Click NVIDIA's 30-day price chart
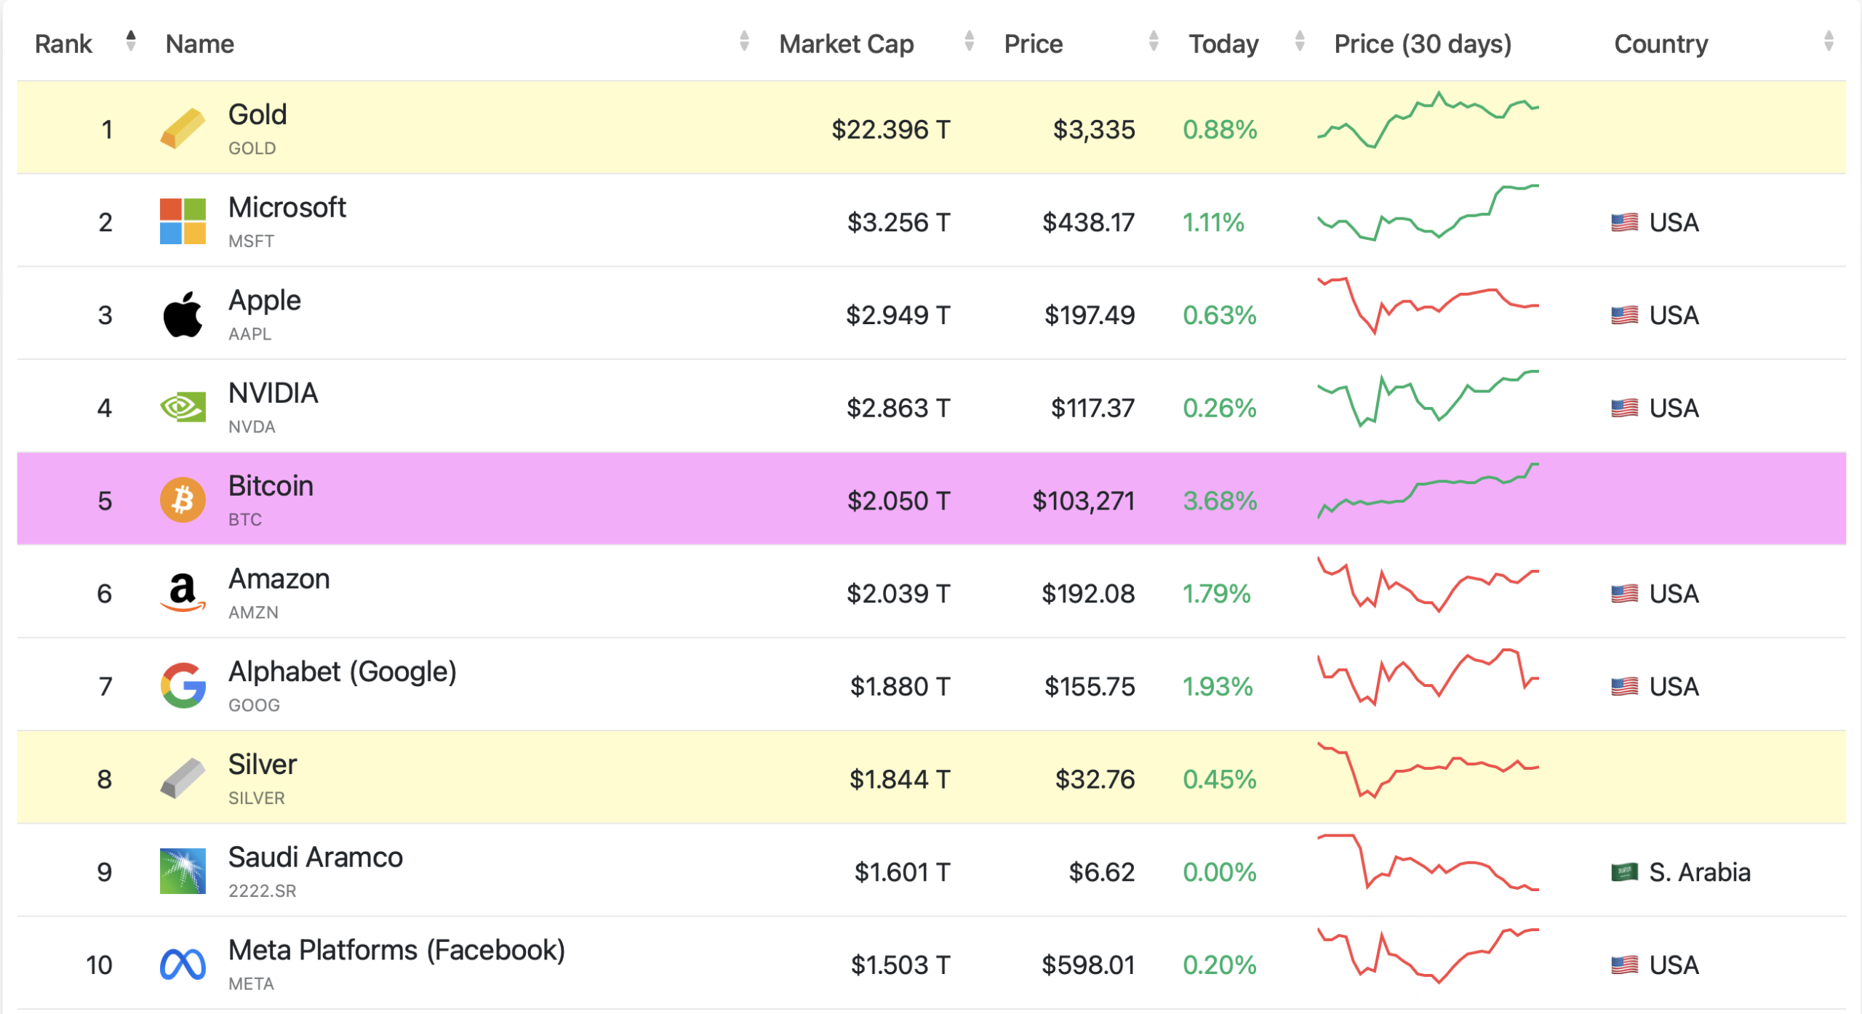This screenshot has height=1014, width=1862. coord(1428,398)
